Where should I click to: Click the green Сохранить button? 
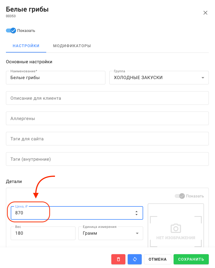(x=191, y=259)
